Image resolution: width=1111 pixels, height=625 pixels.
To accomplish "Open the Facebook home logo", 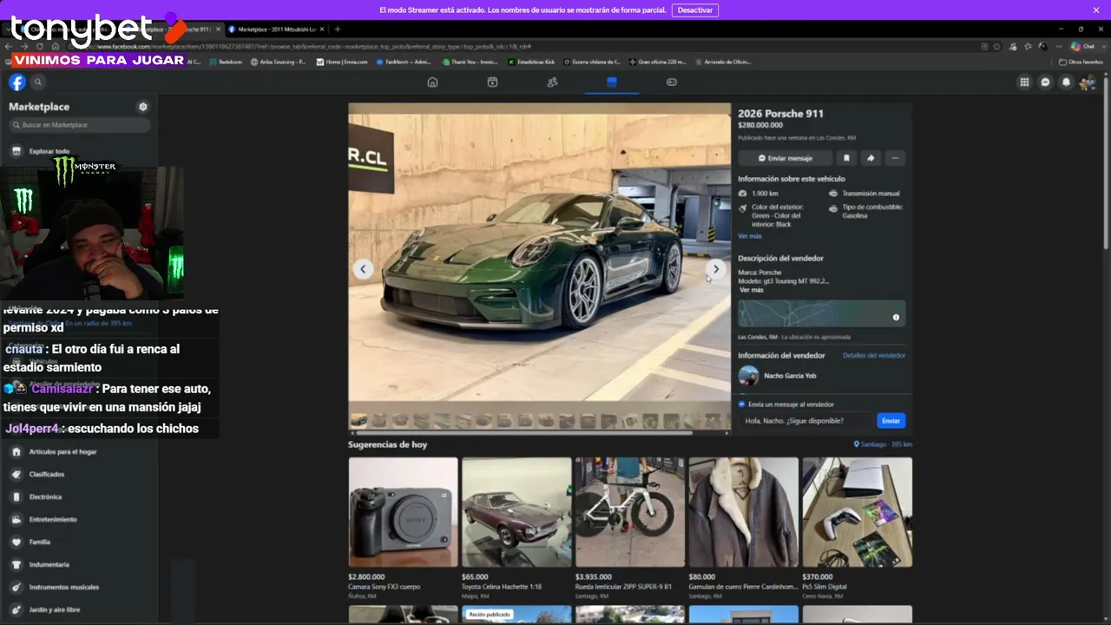I will pyautogui.click(x=17, y=82).
